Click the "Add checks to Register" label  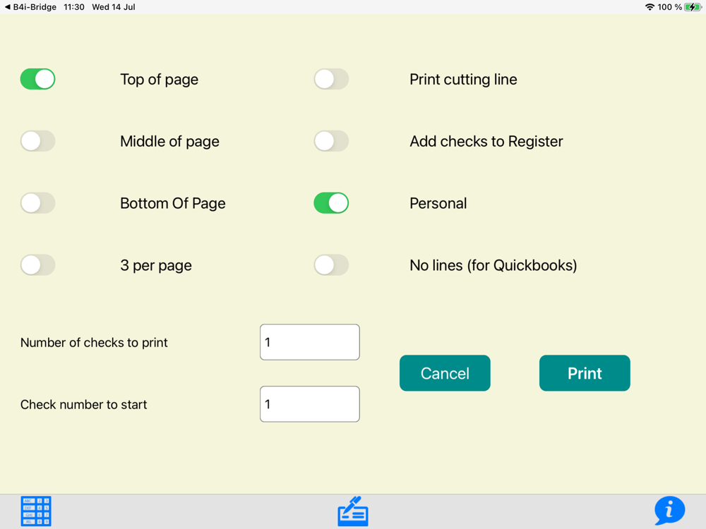[486, 142]
